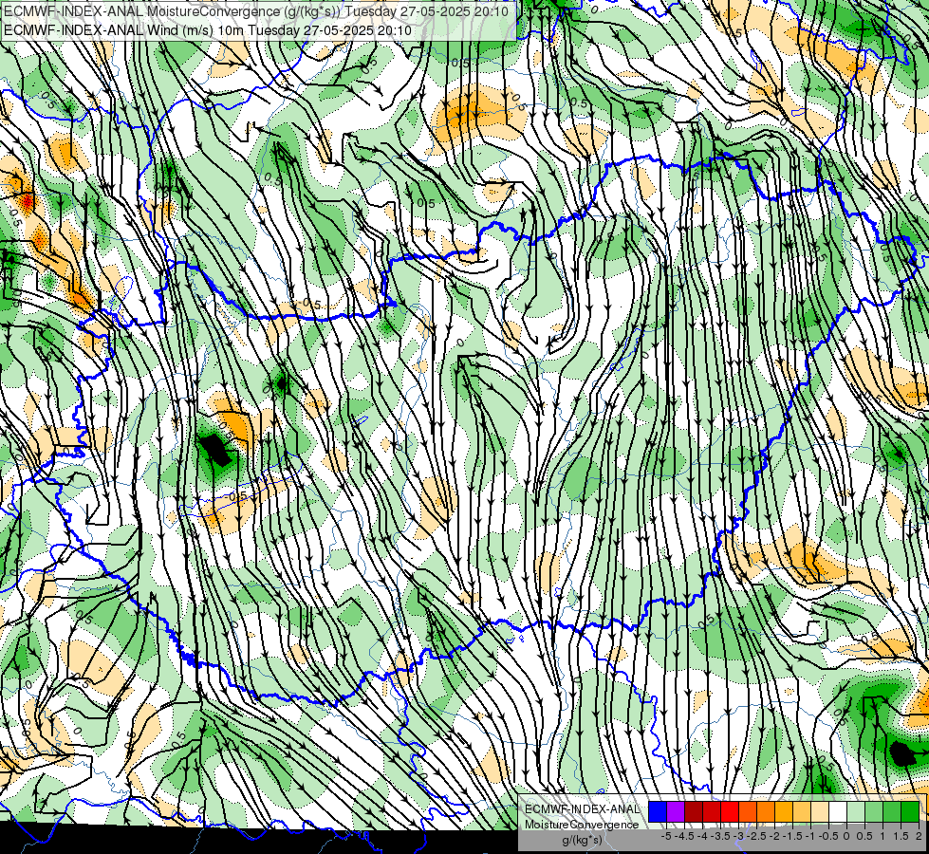
Task: Click the 2 tick value in legend
Action: 919,836
